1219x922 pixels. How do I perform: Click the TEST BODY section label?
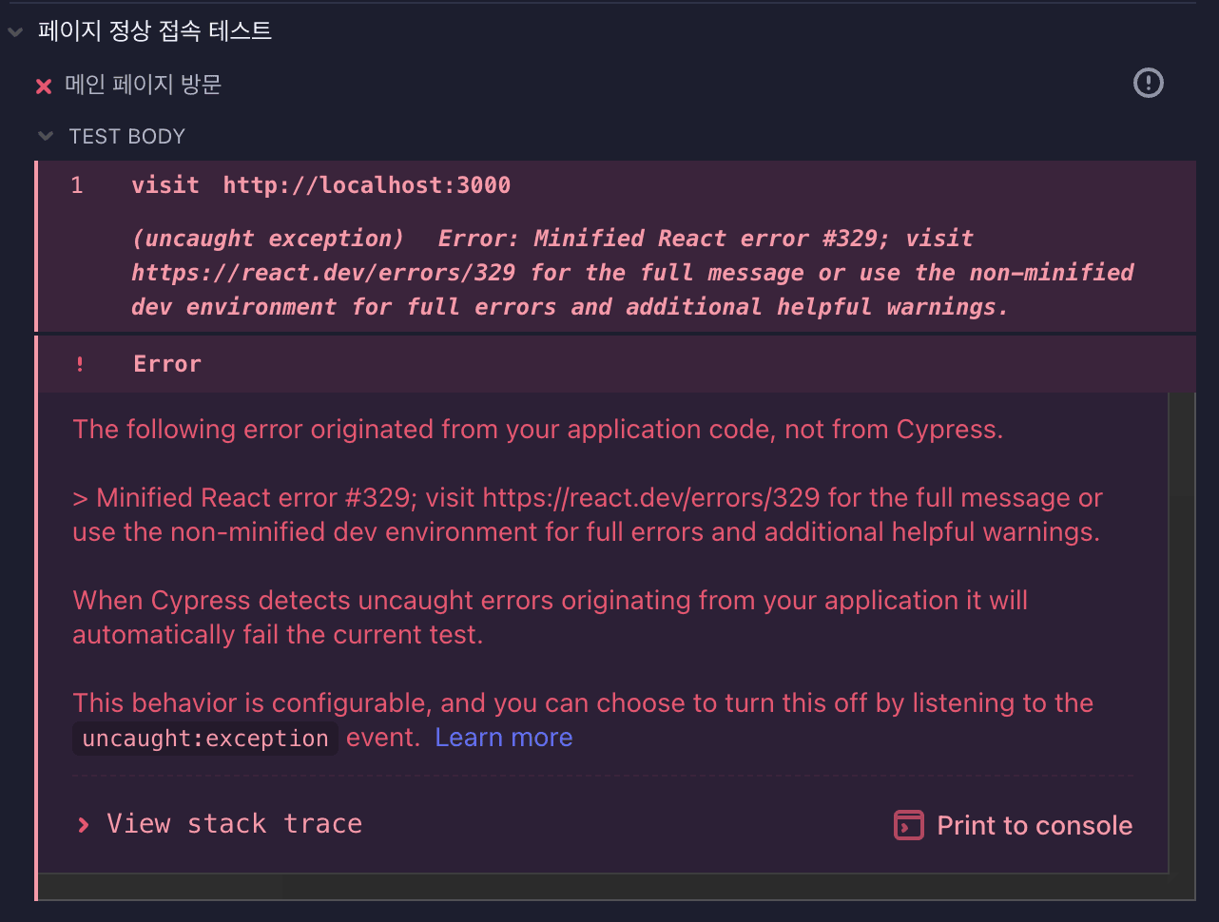coord(126,137)
